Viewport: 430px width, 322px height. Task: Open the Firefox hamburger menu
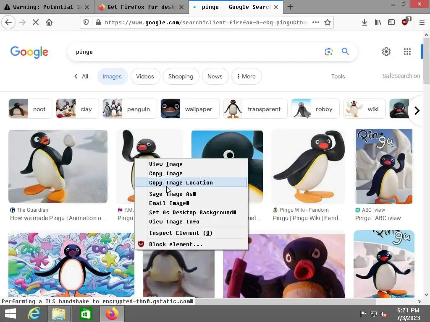tap(422, 23)
